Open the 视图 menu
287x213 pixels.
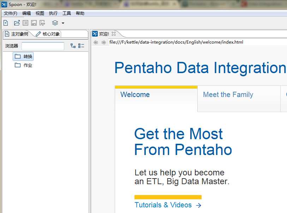[40, 13]
